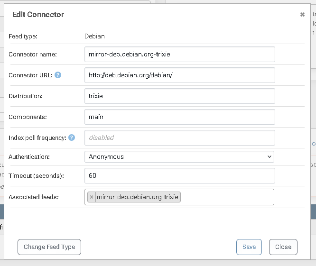Screen dimensions: 316x266
Task: Click into the Connector URL field
Action: 179,75
